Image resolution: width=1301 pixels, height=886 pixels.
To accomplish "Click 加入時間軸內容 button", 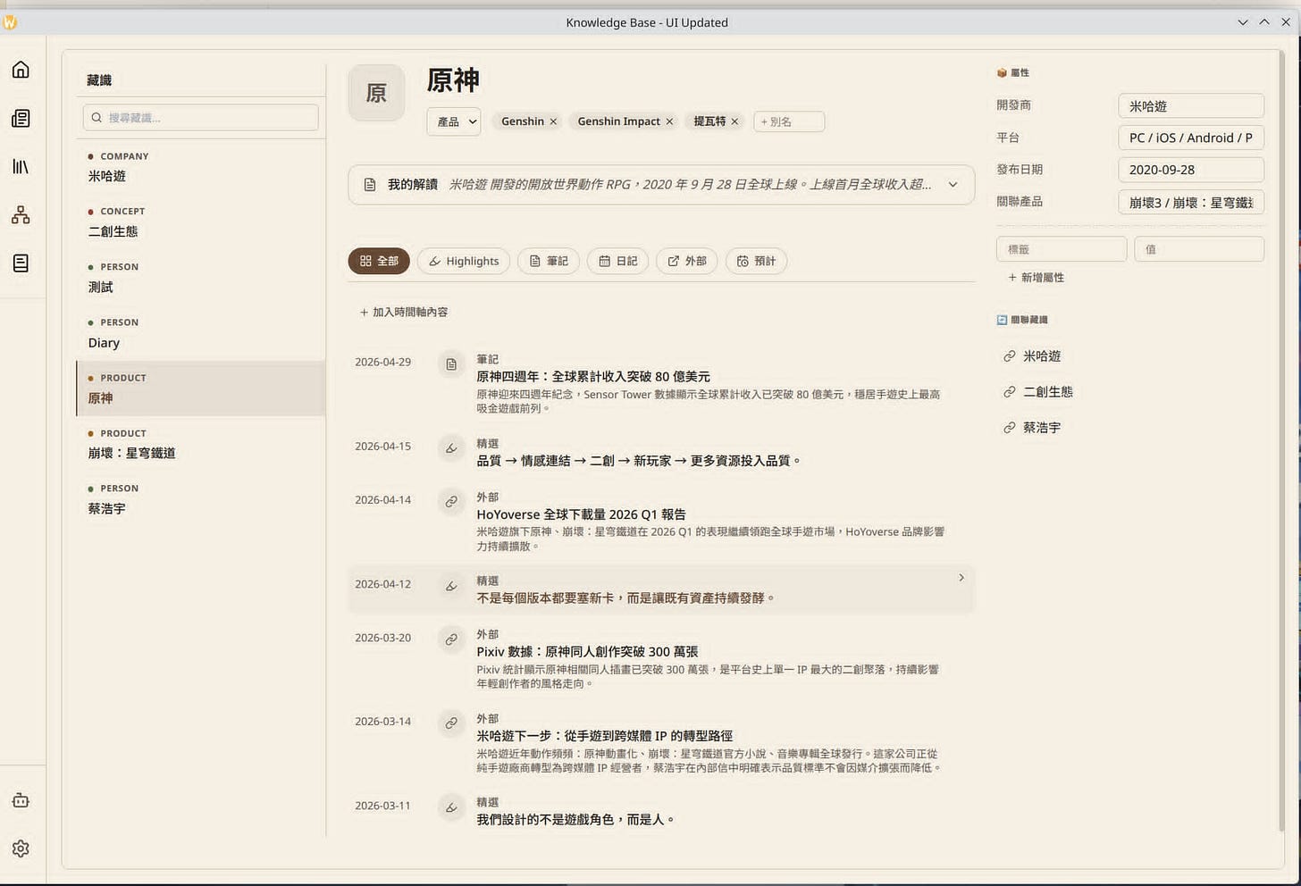I will click(x=404, y=312).
